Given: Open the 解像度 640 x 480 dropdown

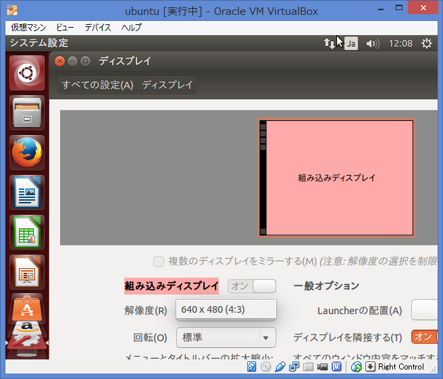Looking at the screenshot, I should point(226,309).
